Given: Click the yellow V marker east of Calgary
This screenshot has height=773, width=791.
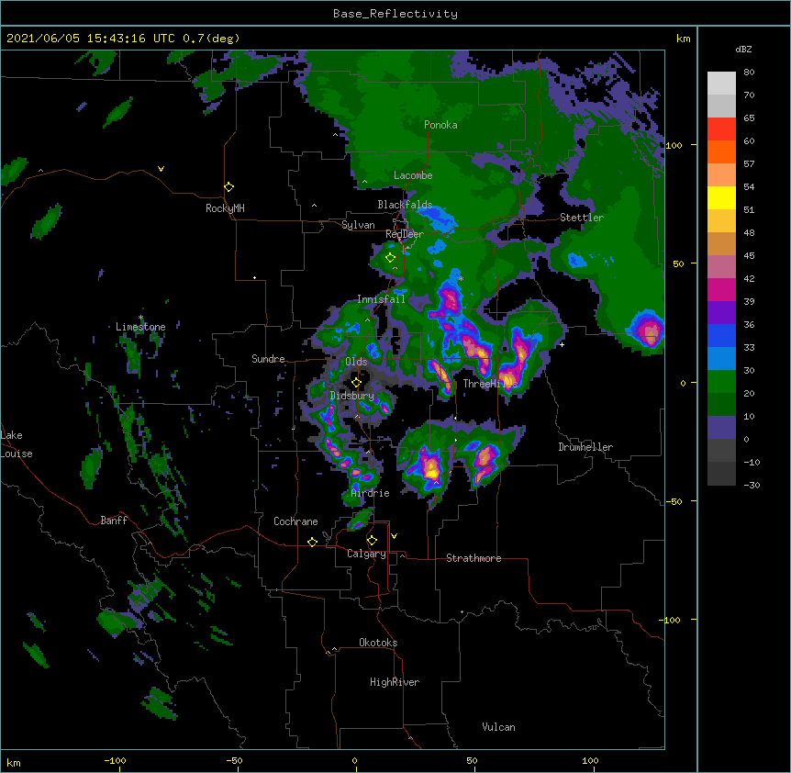Looking at the screenshot, I should pos(394,536).
